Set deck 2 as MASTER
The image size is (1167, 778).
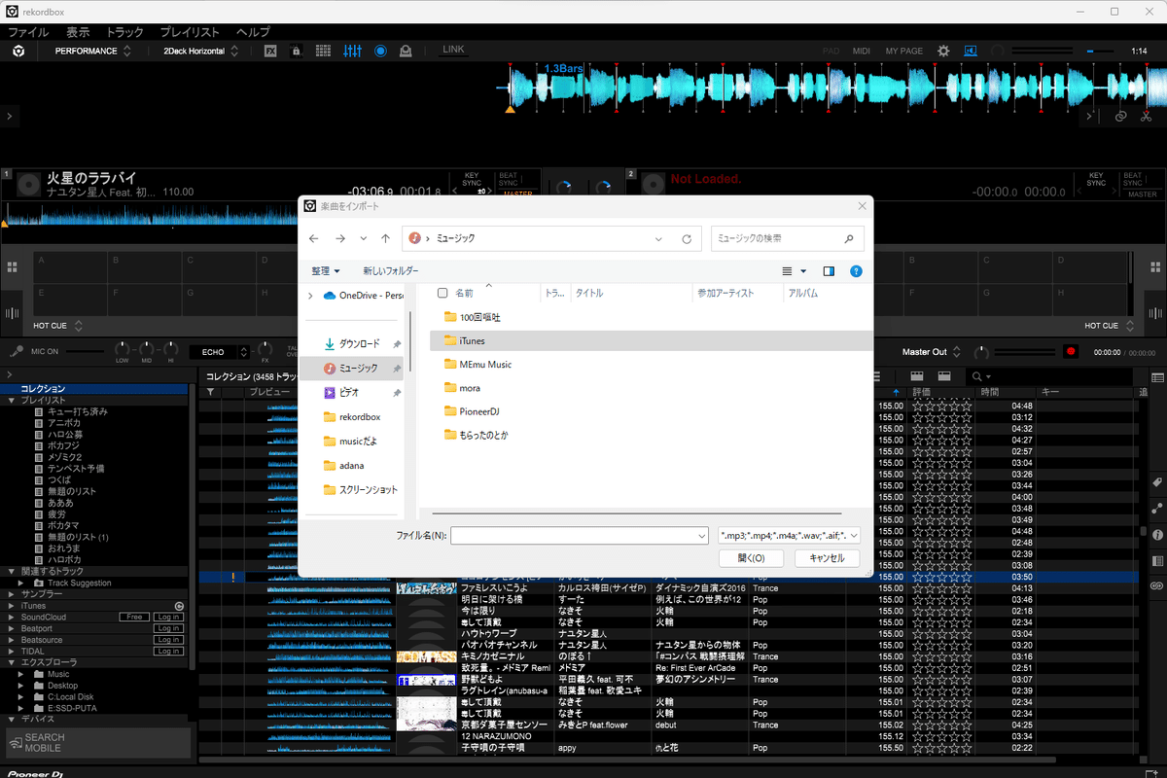click(x=1143, y=194)
